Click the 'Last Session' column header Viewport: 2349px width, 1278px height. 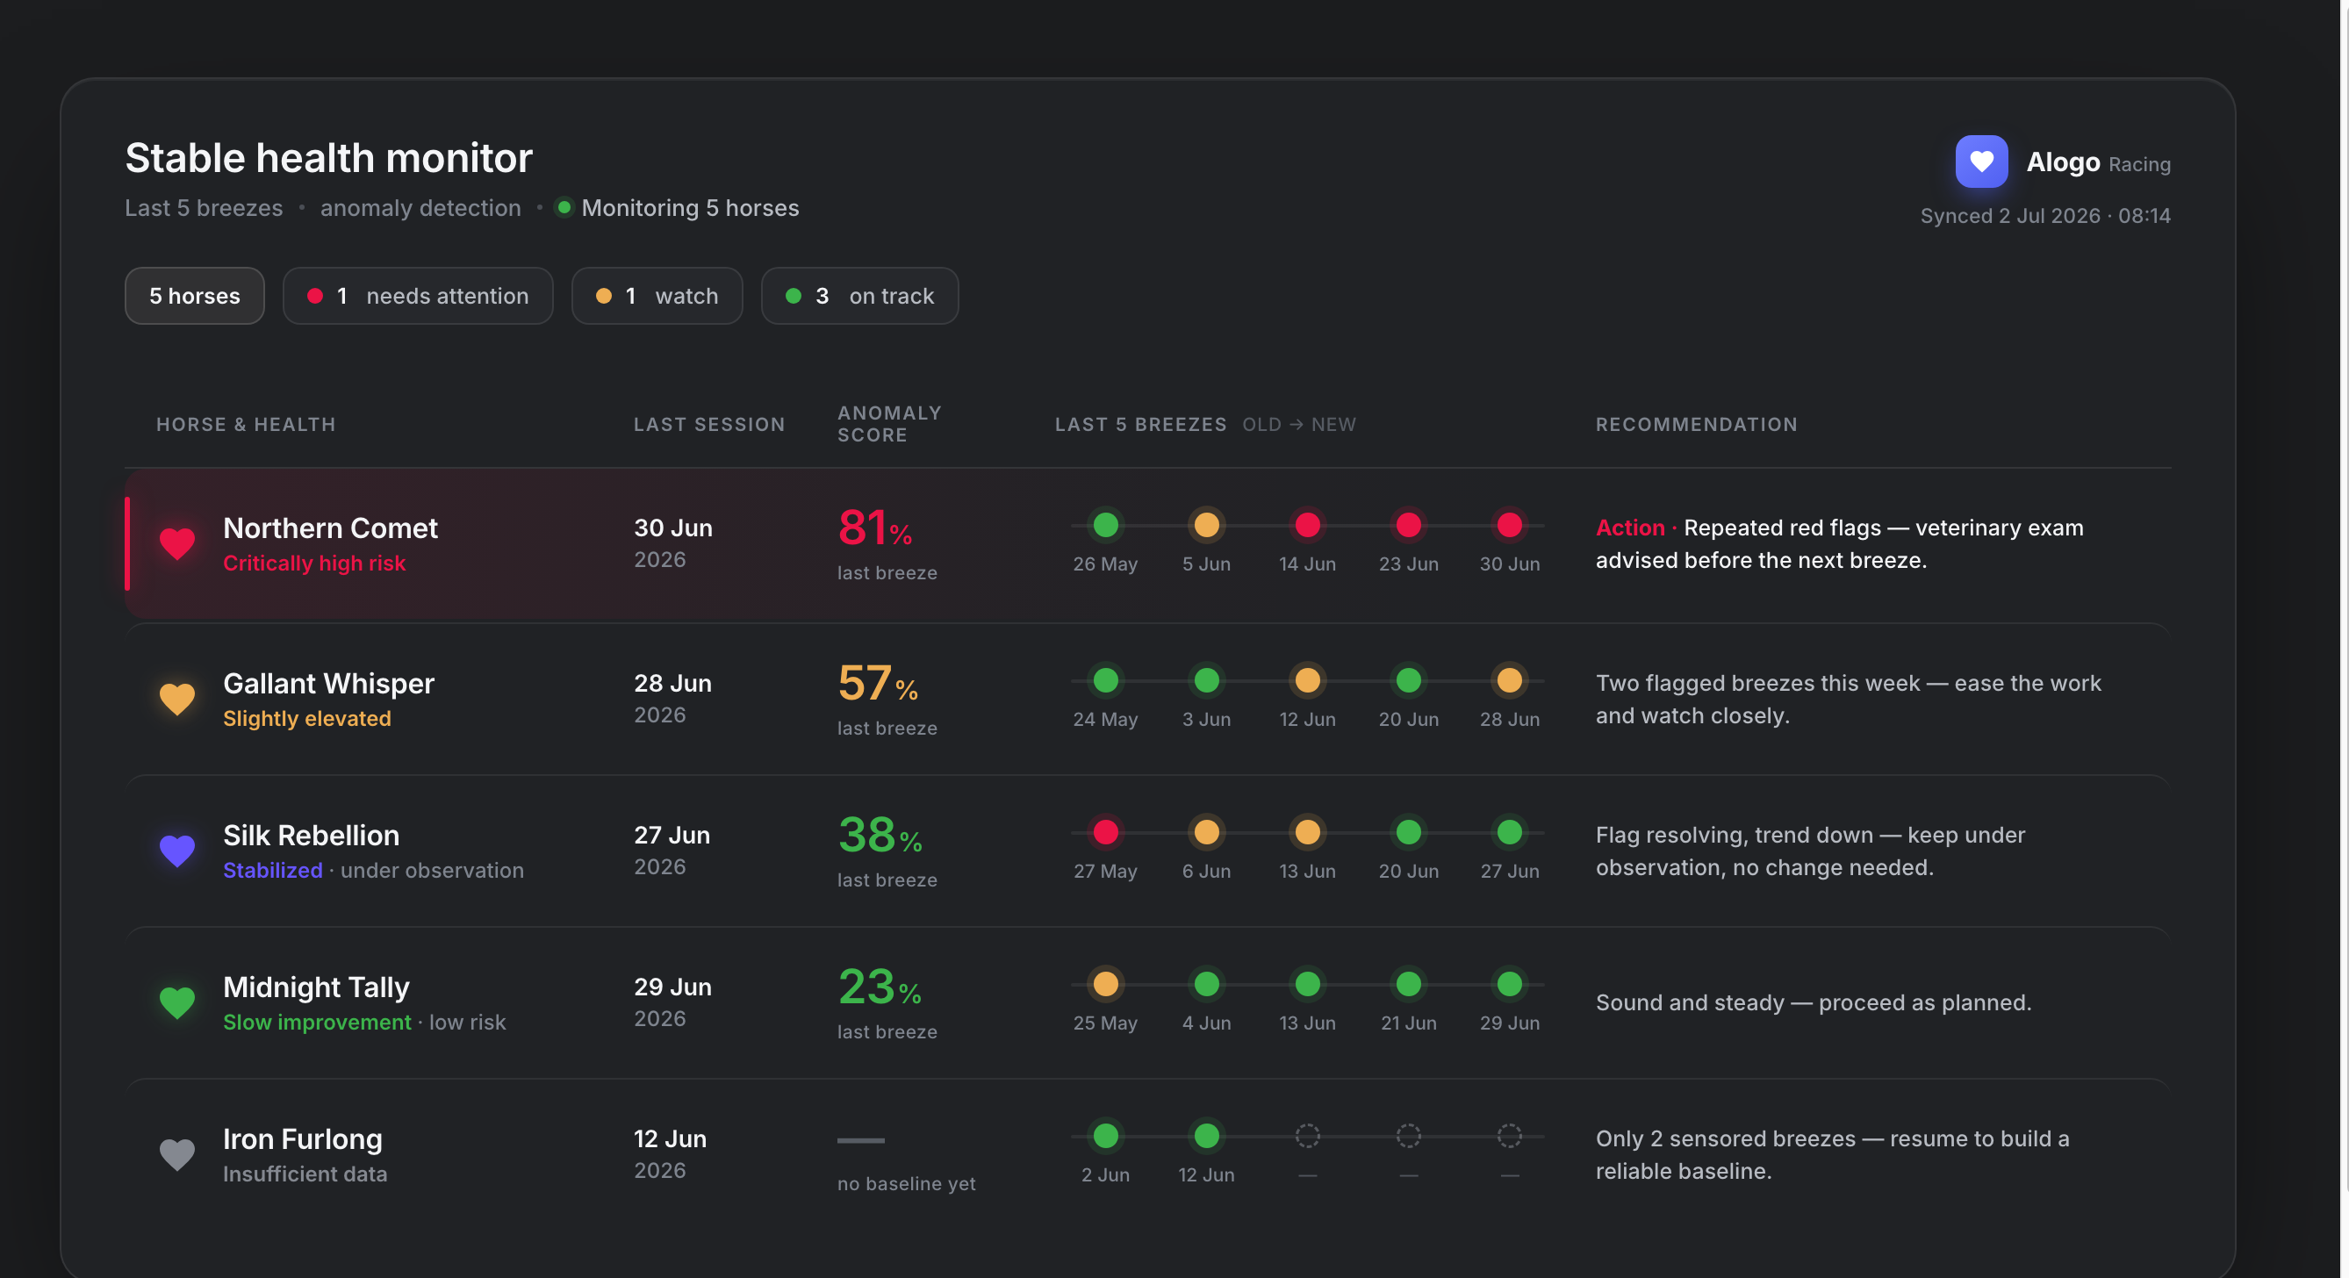point(709,425)
